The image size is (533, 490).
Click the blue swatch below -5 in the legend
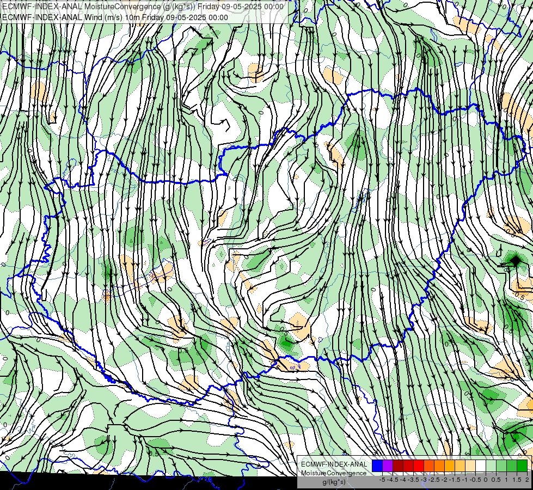[377, 466]
